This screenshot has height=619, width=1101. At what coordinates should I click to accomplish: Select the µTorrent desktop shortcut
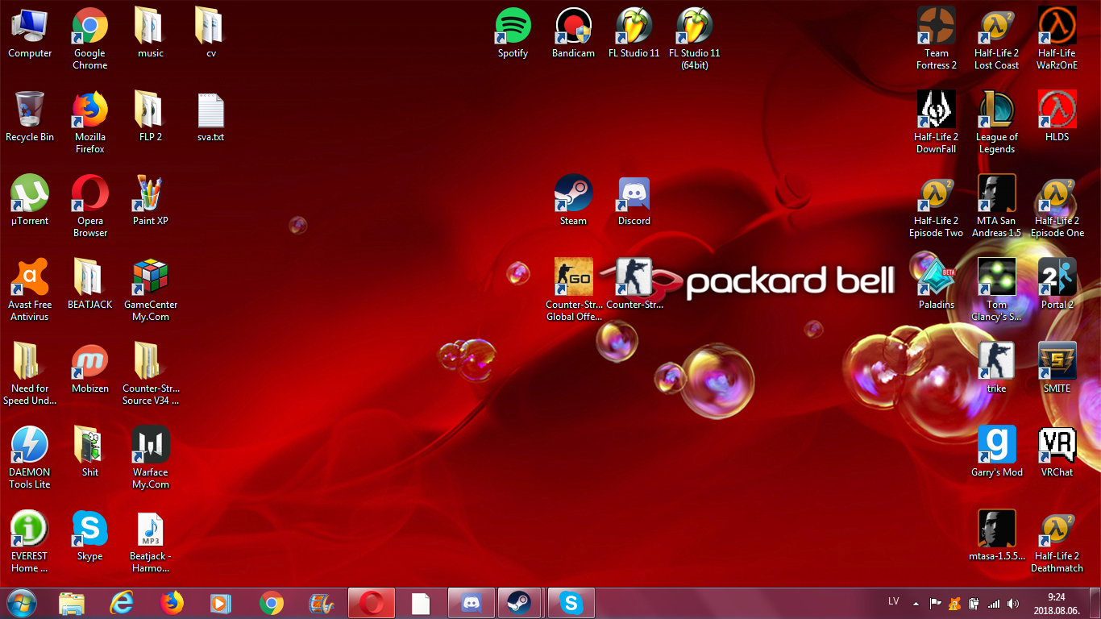[30, 201]
